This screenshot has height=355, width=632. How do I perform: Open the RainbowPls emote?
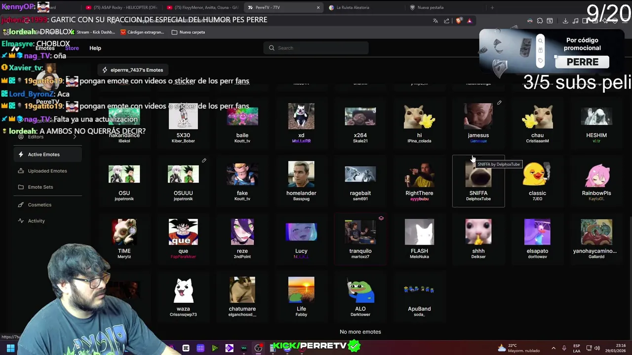596,181
